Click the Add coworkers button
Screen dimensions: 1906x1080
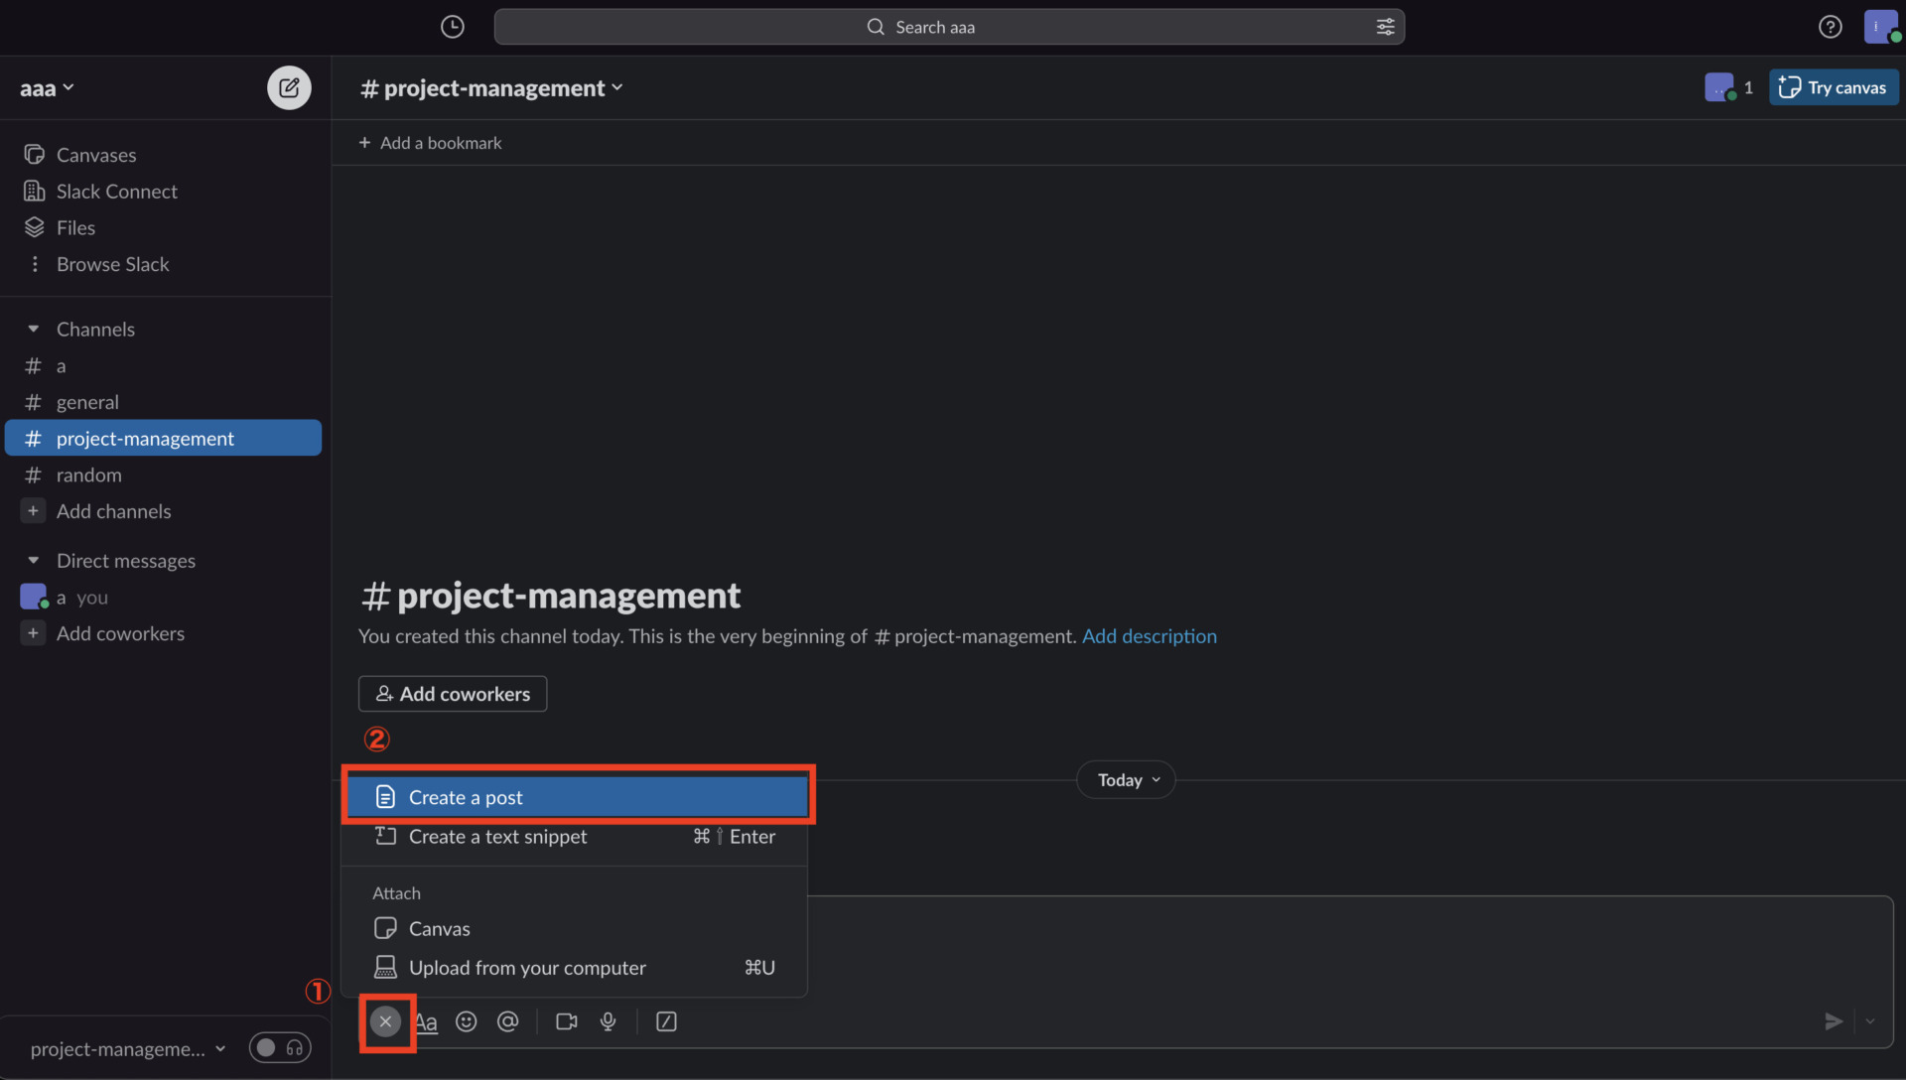[x=452, y=694]
